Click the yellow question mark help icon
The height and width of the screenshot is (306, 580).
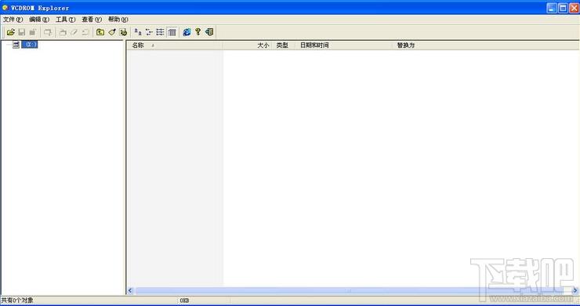click(x=198, y=32)
